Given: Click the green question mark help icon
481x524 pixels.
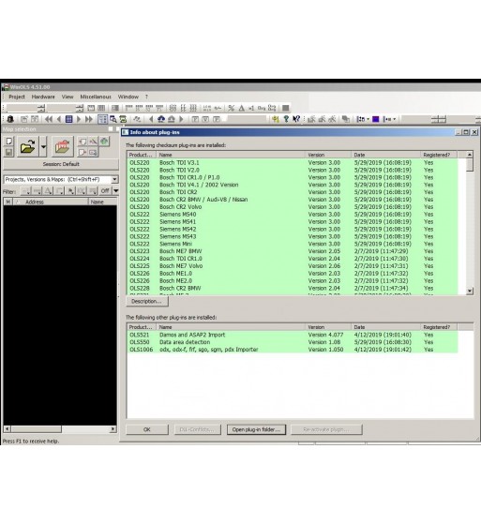Looking at the screenshot, I should click(x=286, y=119).
